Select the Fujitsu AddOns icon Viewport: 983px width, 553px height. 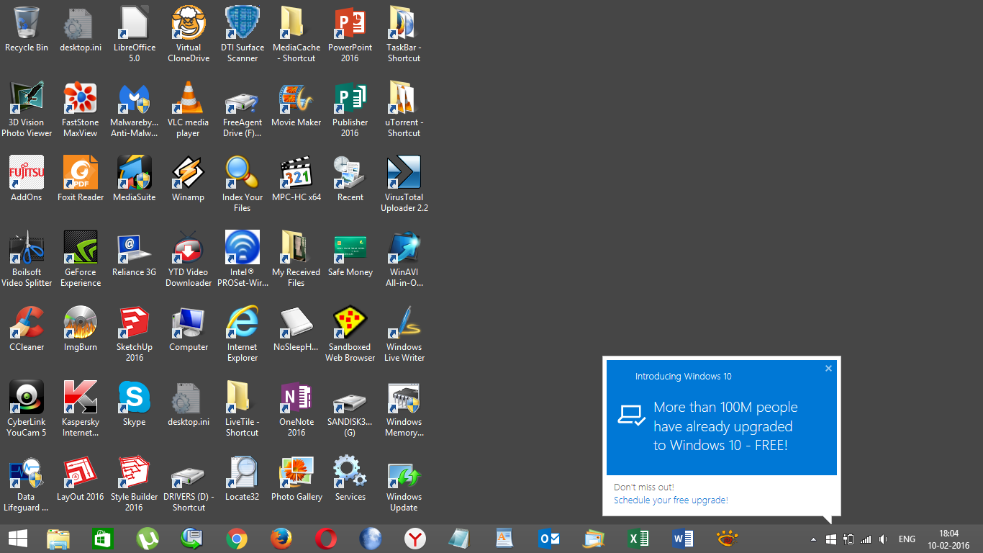(x=27, y=173)
